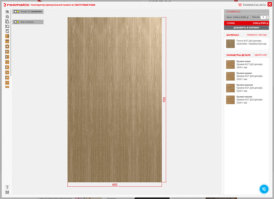
Task: Click the СТОИМОСТЬ header
Action: pos(246,12)
